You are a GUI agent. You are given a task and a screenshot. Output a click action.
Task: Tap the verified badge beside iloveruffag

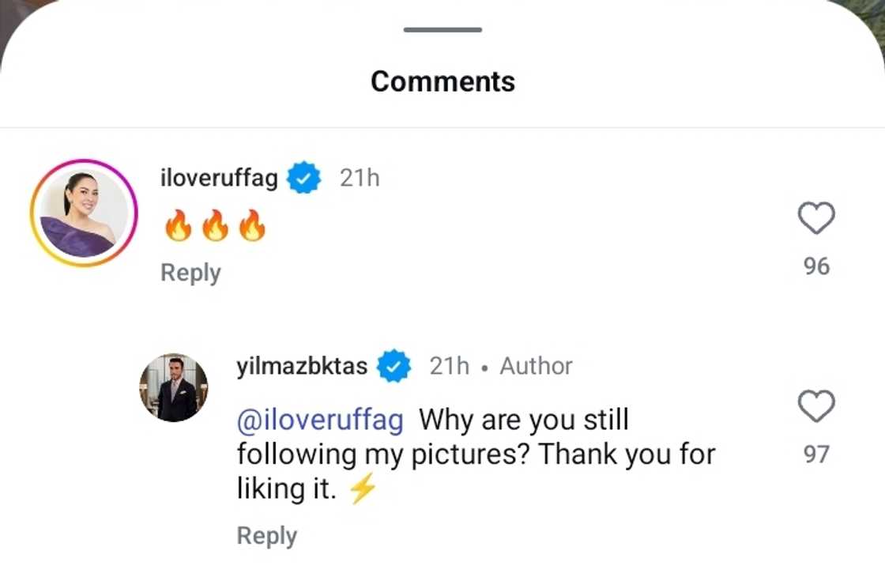pyautogui.click(x=303, y=179)
